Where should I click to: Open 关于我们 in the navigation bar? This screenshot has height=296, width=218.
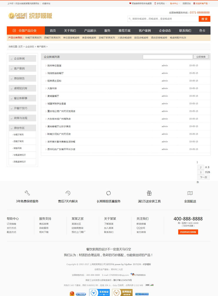[70, 31]
